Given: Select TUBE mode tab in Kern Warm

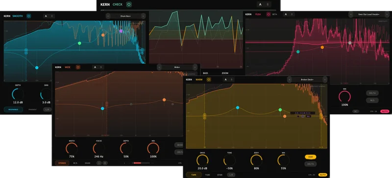Looking at the screenshot, I should pos(207,175).
